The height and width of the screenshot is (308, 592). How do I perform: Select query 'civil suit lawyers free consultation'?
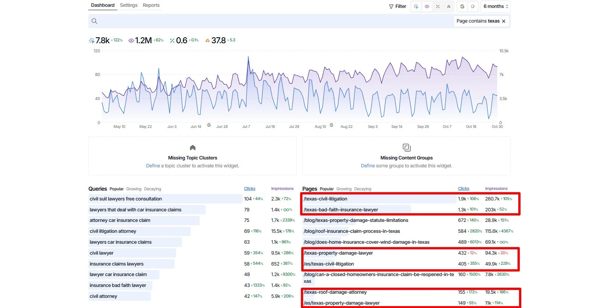[126, 199]
